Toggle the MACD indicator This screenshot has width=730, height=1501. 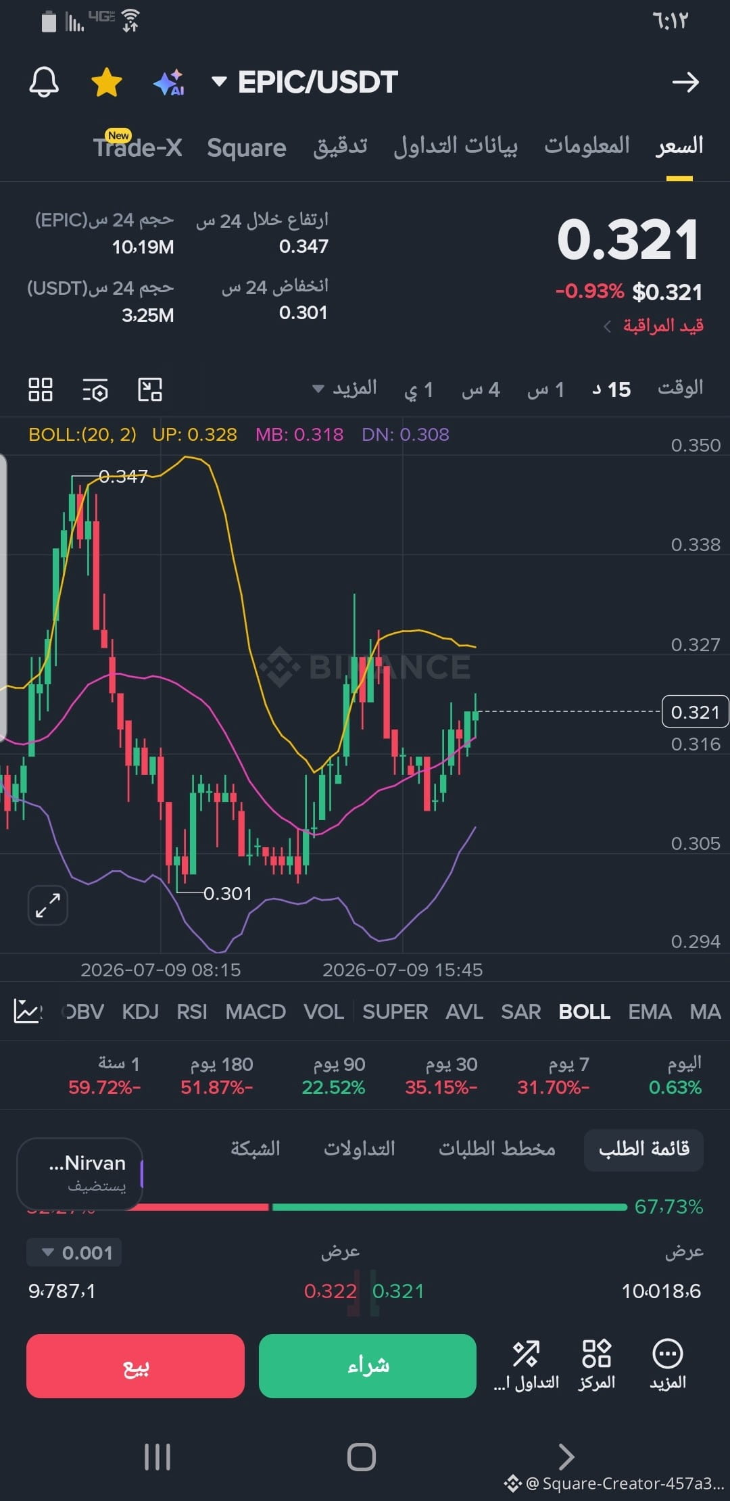[x=255, y=1011]
